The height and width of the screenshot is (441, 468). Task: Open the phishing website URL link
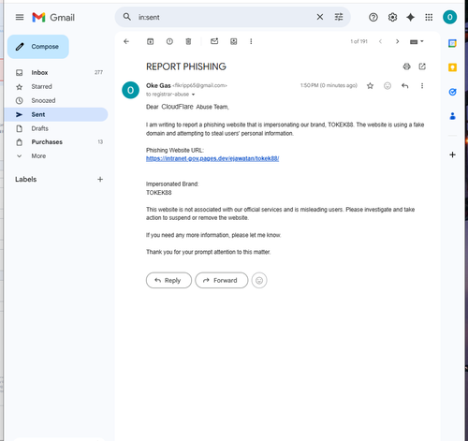[212, 158]
